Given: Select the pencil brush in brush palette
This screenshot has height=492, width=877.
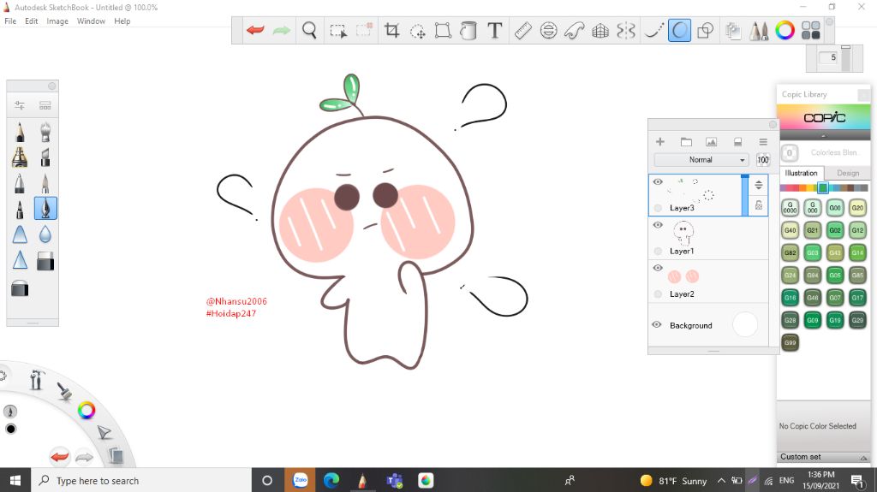Looking at the screenshot, I should [20, 132].
